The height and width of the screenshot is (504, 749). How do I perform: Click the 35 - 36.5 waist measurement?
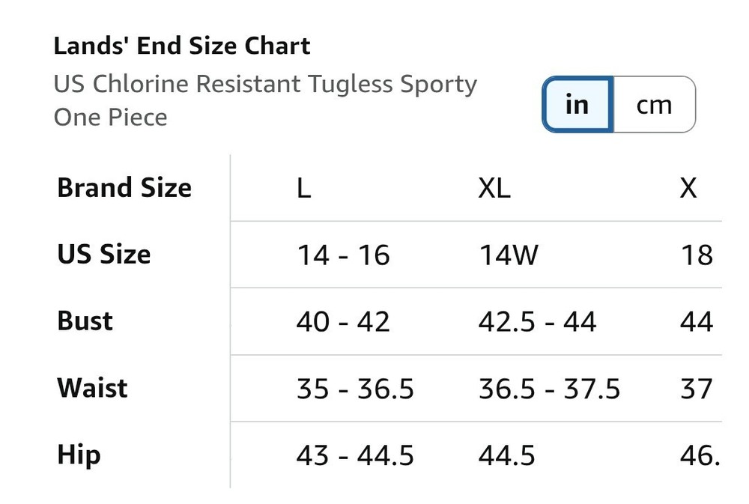coord(355,389)
